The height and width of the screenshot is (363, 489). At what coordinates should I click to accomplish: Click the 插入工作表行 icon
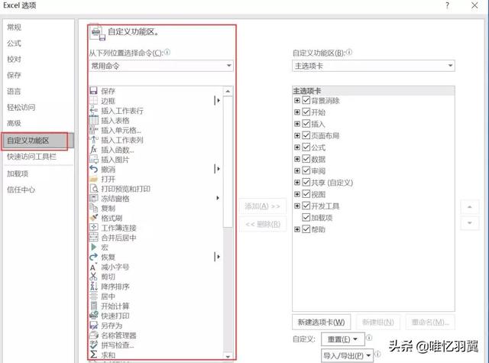[93, 110]
